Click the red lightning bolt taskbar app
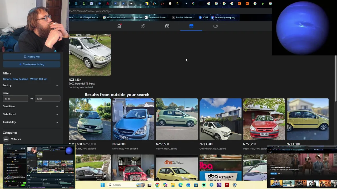Image resolution: width=337 pixels, height=189 pixels. (227, 185)
